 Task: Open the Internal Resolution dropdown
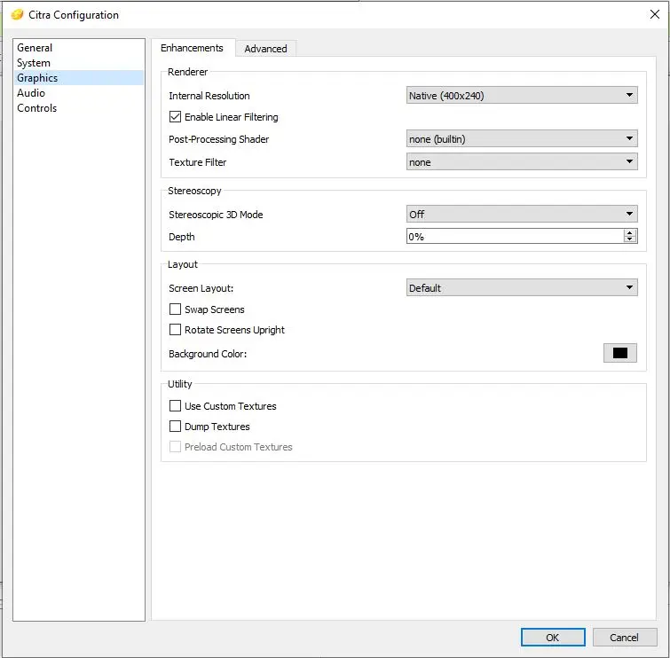[x=521, y=96]
